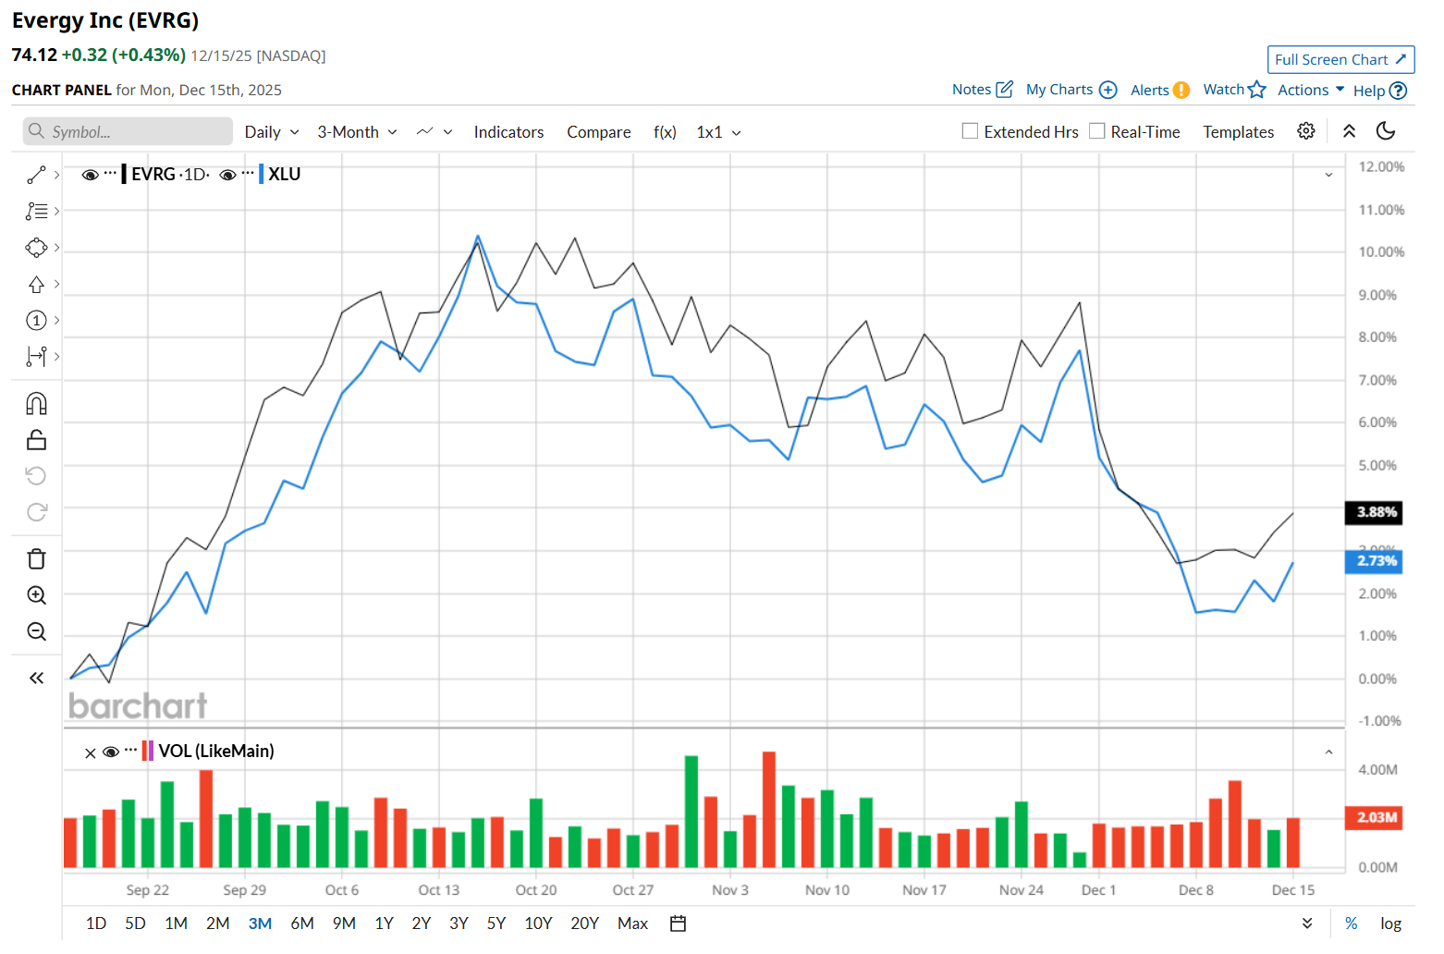The height and width of the screenshot is (954, 1444).
Task: Click the 2.03M volume label
Action: (x=1374, y=817)
